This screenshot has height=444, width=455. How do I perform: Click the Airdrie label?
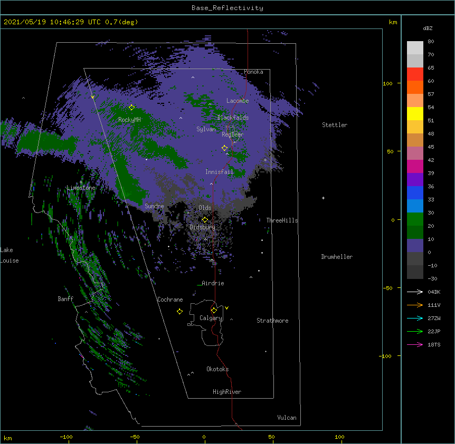[213, 283]
